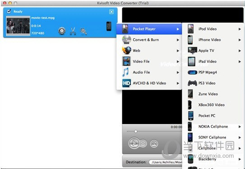This screenshot has width=245, height=169.
Task: Take snapshot with camera button
Action: click(x=154, y=144)
